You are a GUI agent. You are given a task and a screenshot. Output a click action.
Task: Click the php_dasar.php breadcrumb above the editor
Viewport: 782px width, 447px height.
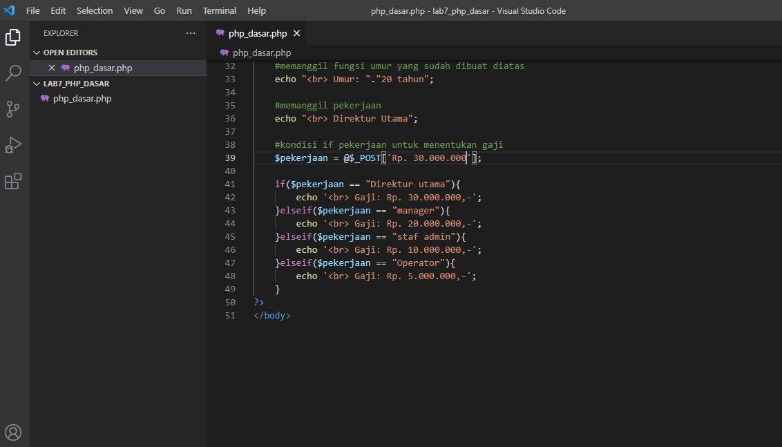pyautogui.click(x=263, y=52)
